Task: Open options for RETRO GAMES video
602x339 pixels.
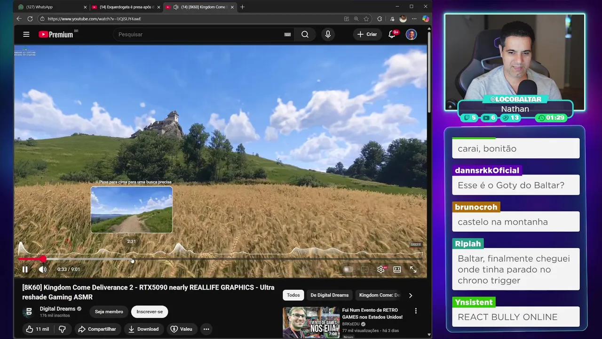Action: point(416,311)
